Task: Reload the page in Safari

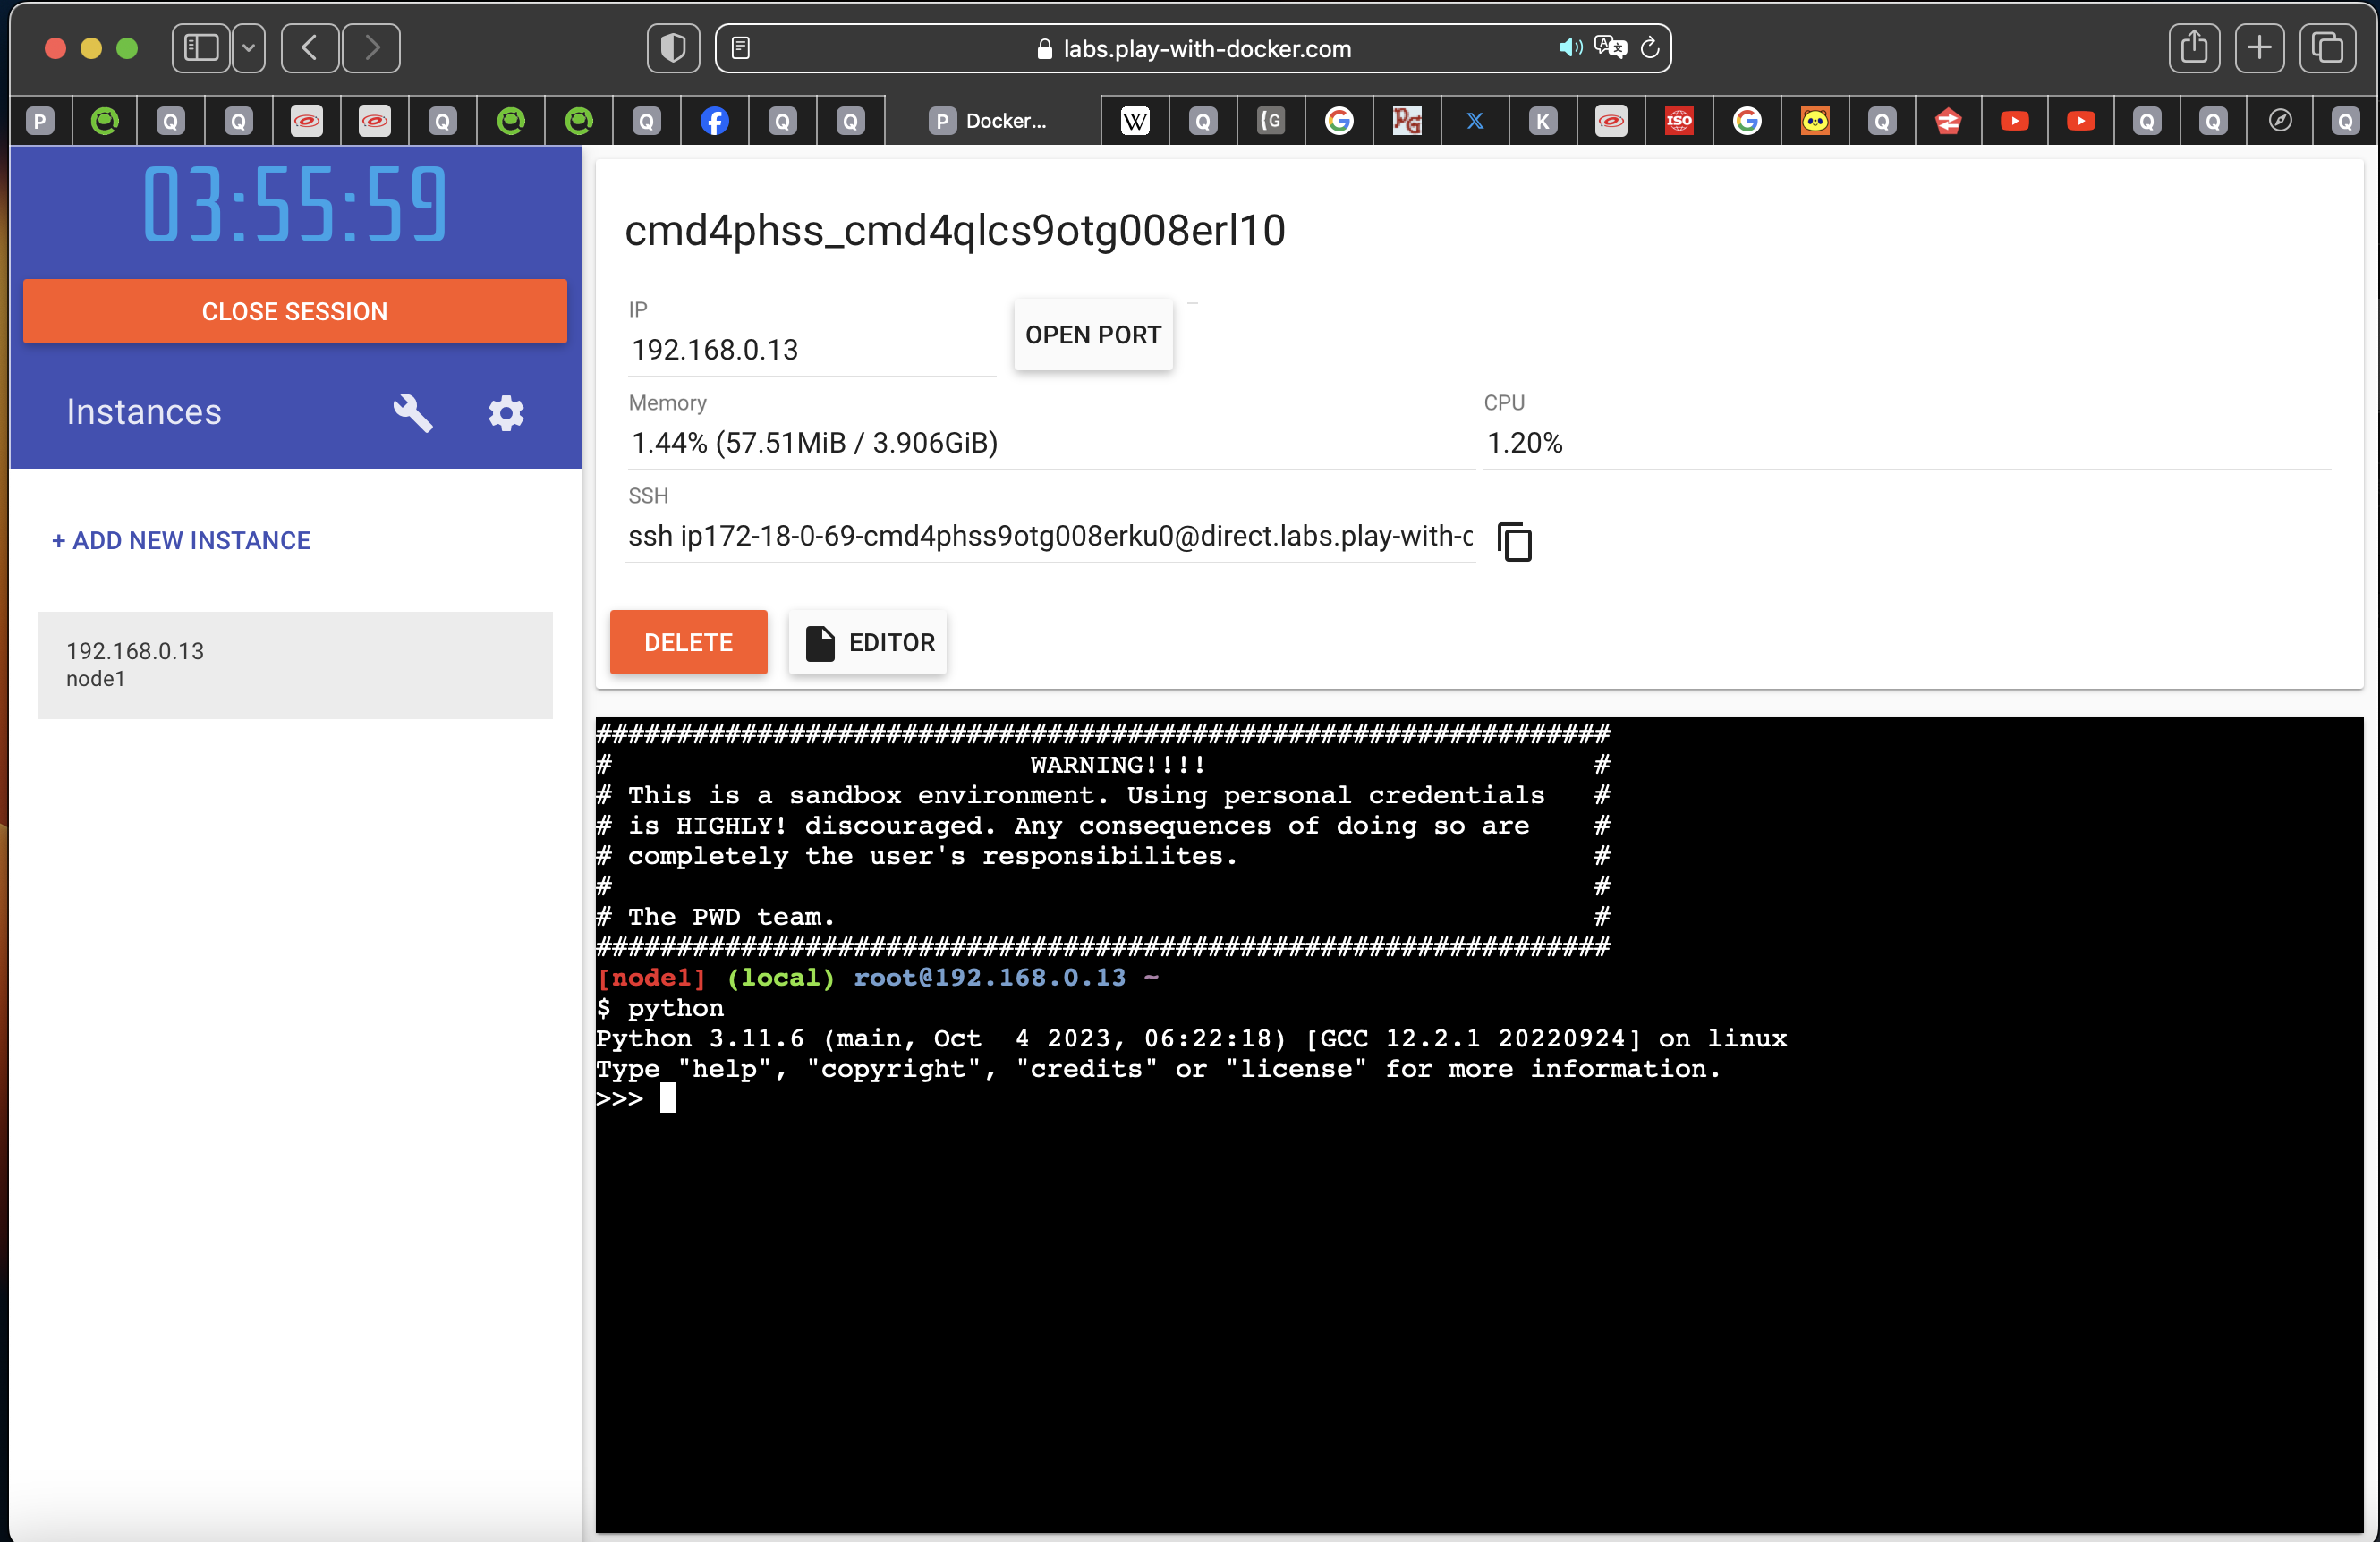Action: coord(1649,47)
